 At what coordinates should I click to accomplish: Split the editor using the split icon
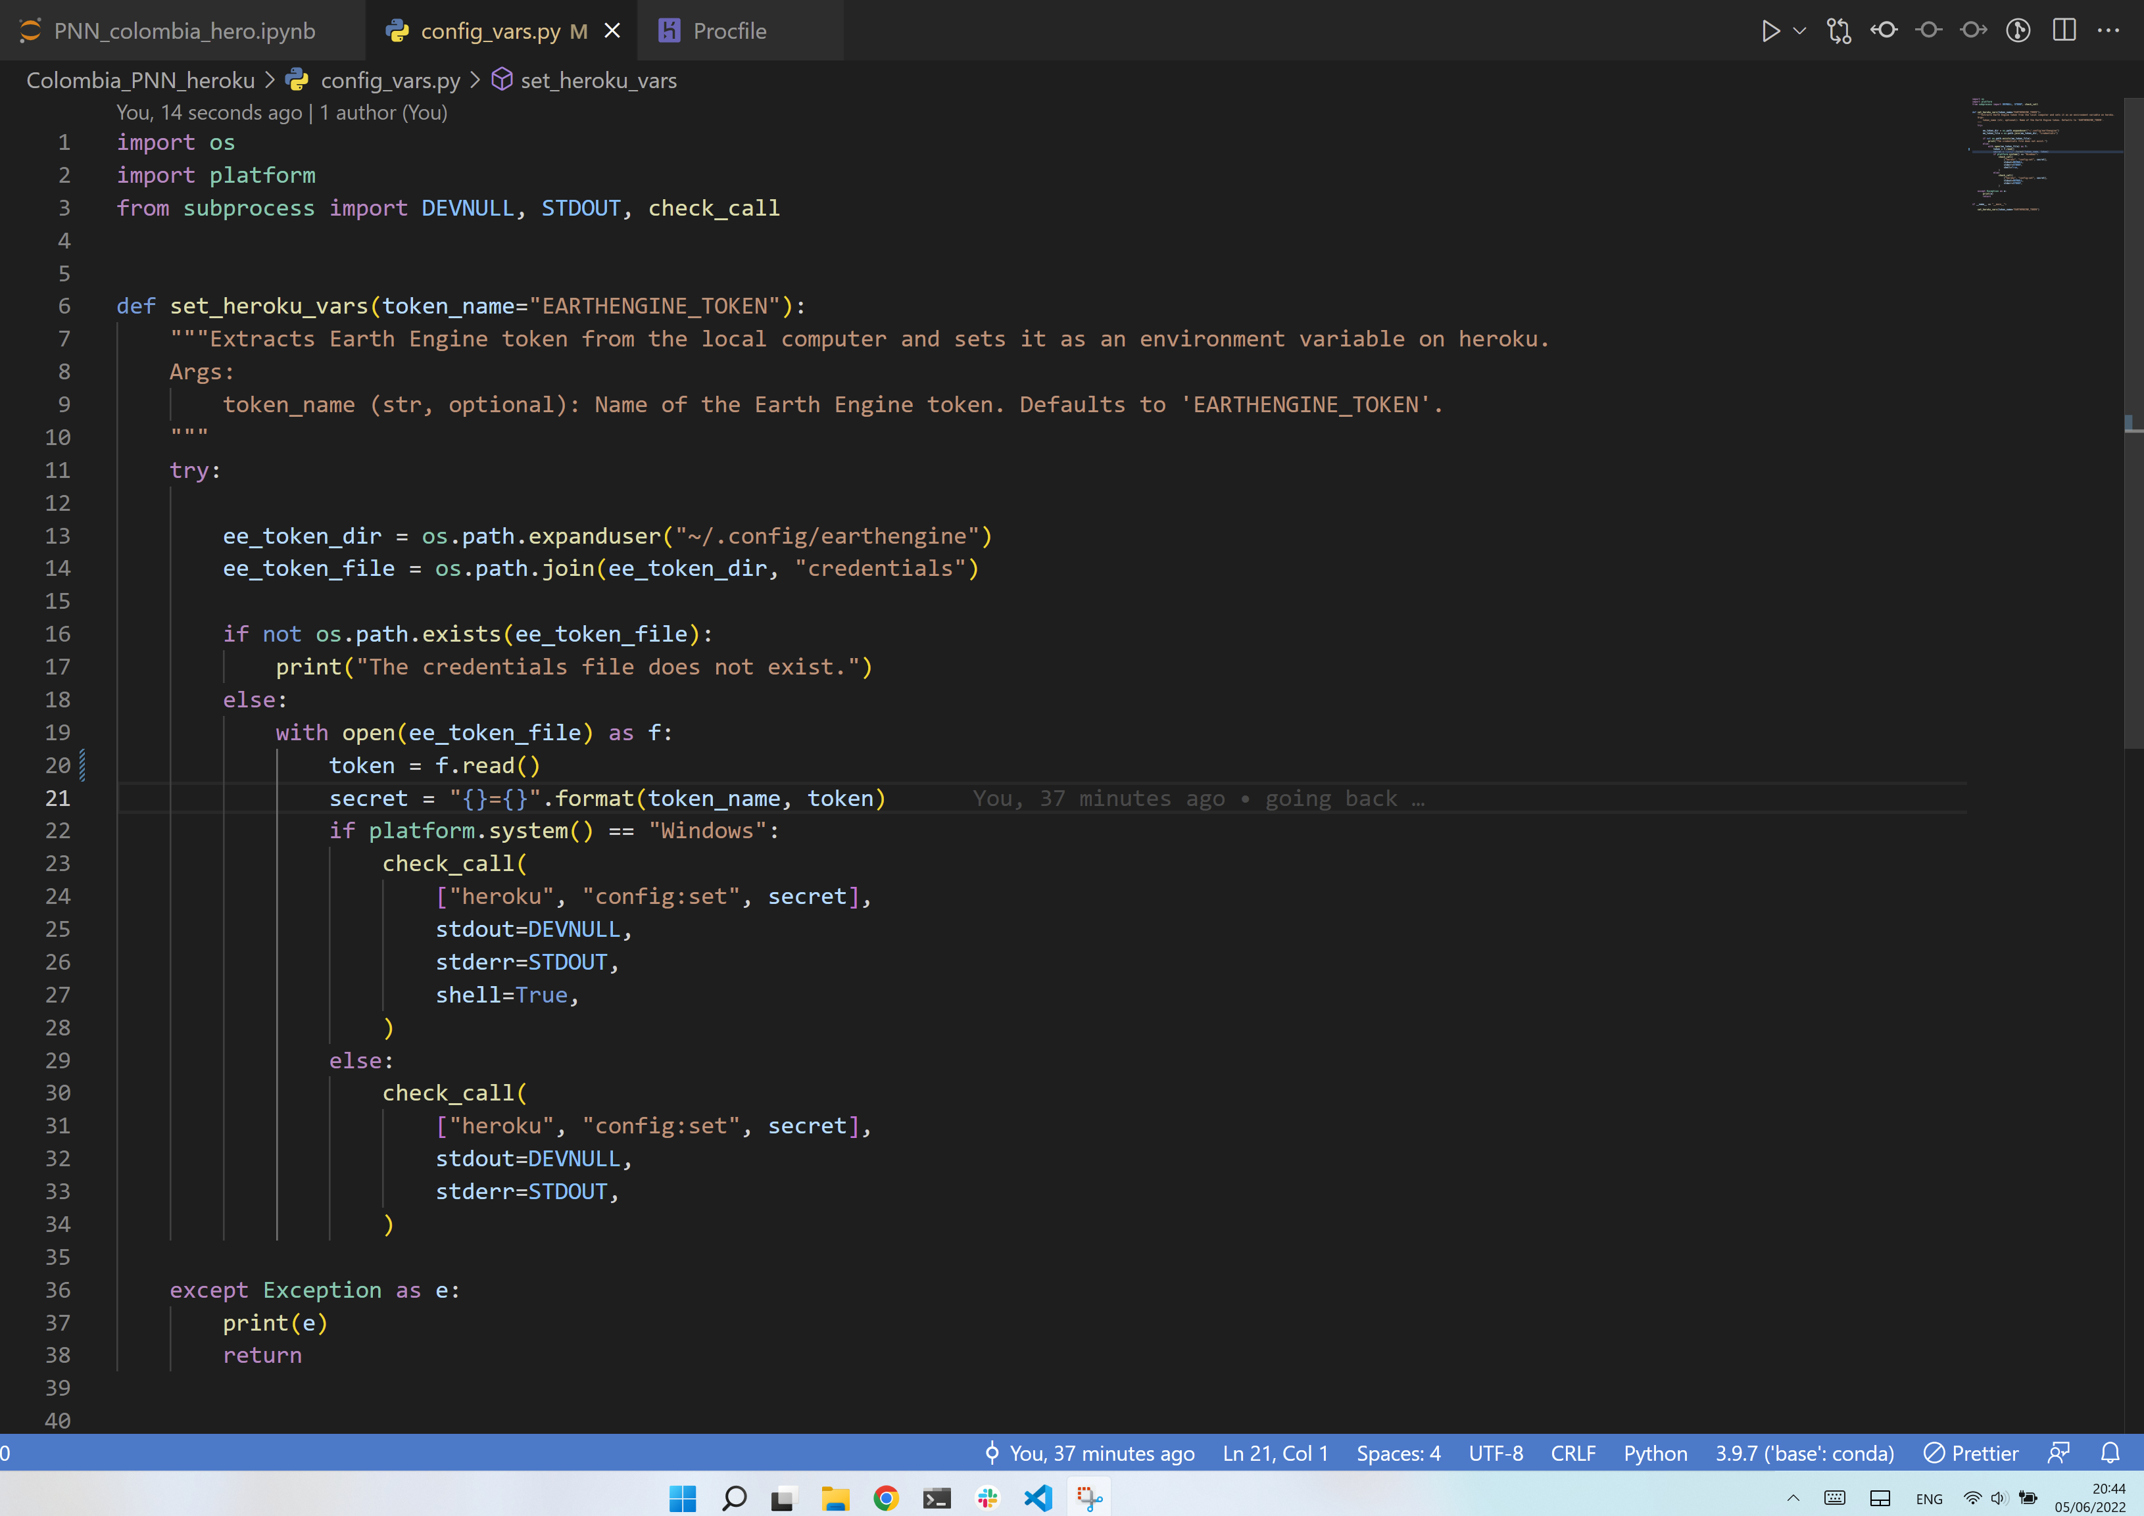2062,30
